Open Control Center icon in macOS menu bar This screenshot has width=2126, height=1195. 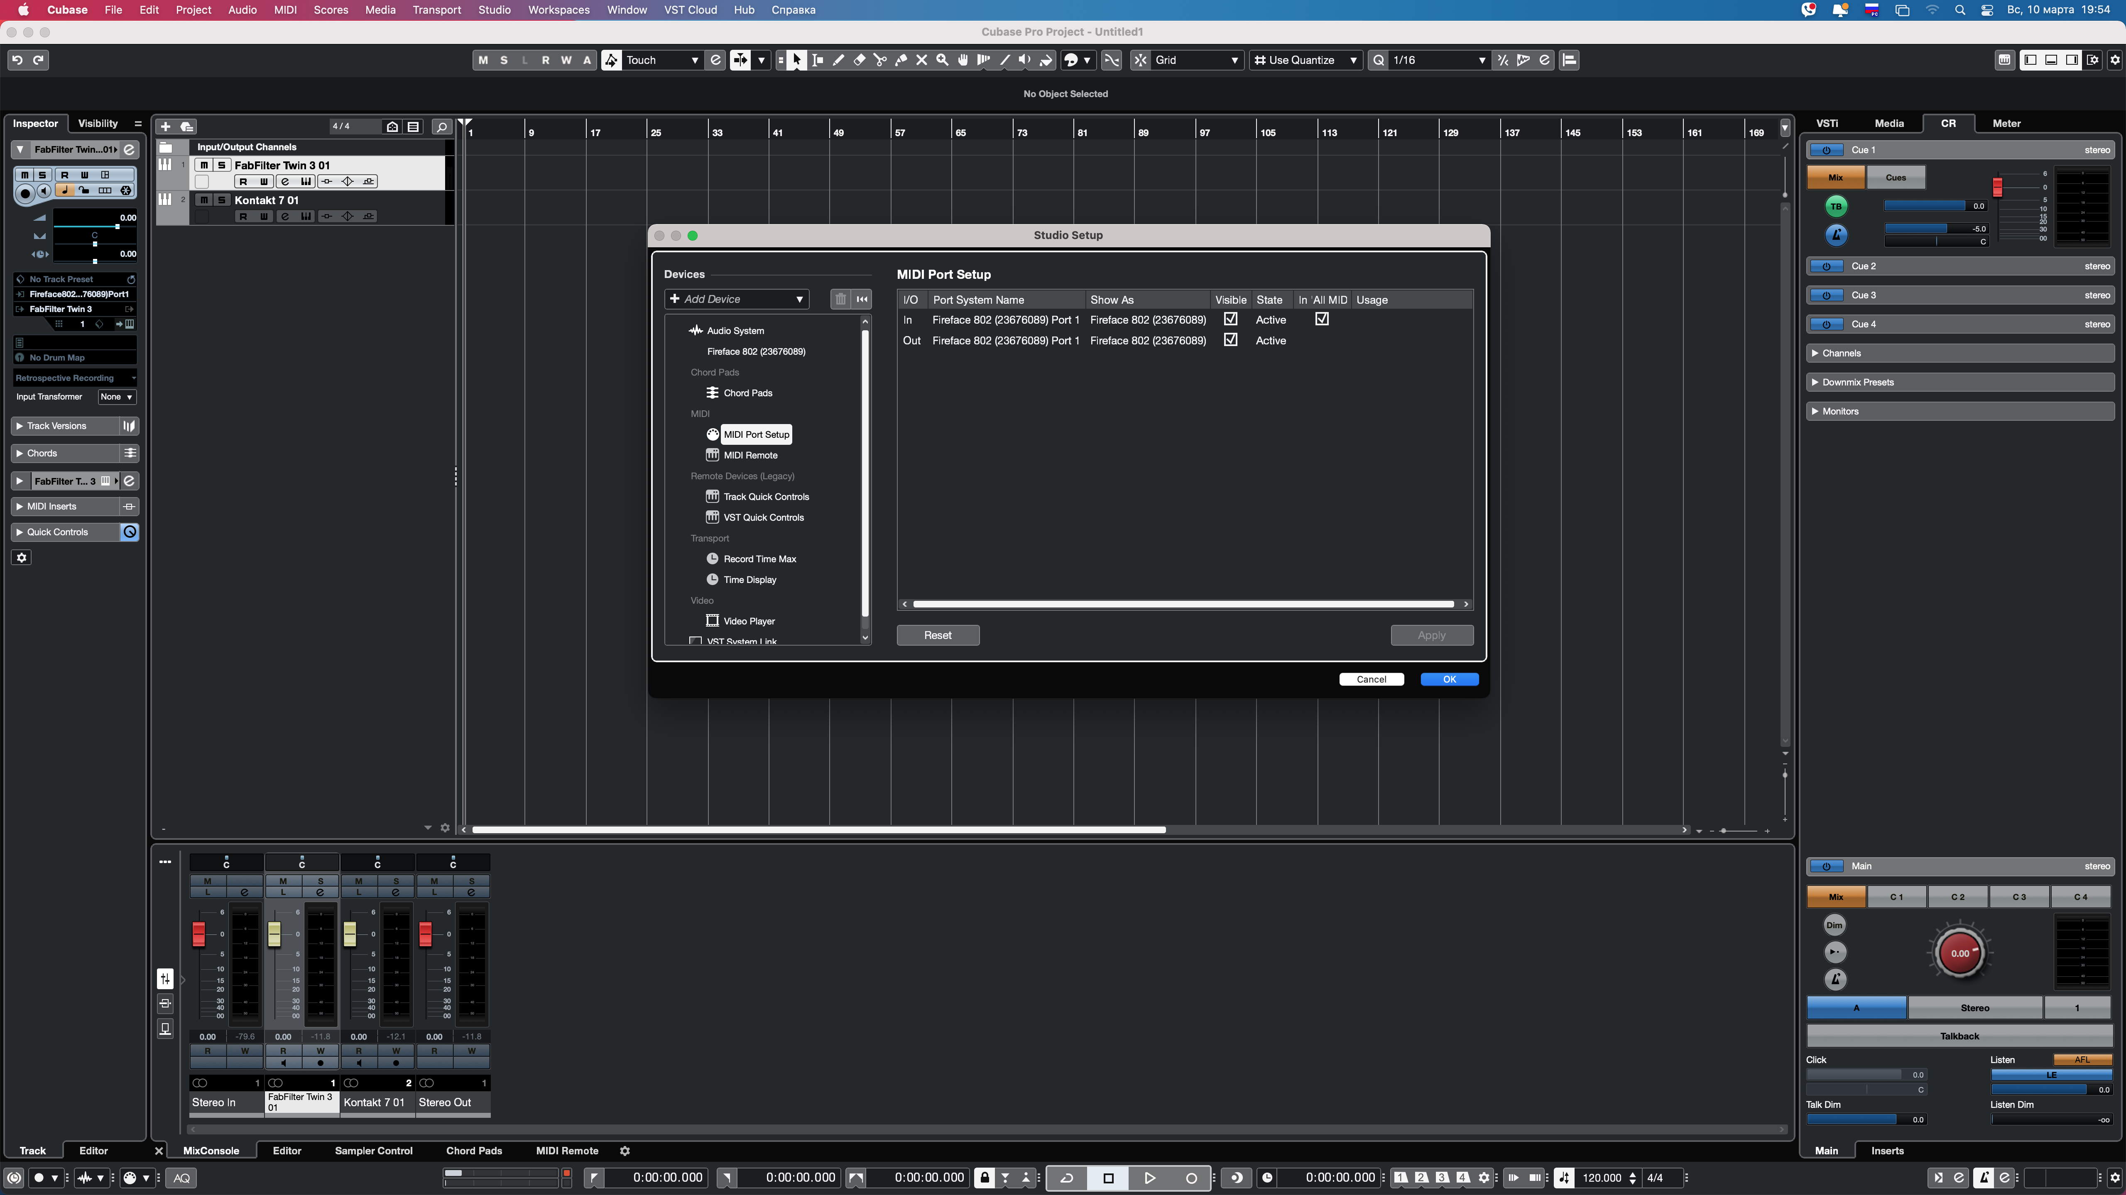[x=1987, y=10]
